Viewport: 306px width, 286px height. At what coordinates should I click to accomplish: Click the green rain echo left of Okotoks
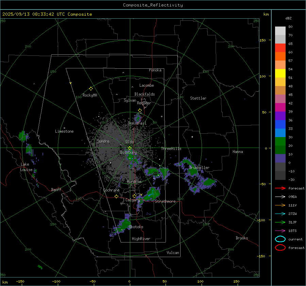[122, 225]
